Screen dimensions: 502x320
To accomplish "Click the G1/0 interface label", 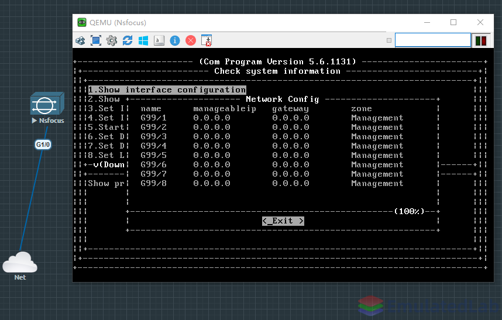I will point(43,144).
